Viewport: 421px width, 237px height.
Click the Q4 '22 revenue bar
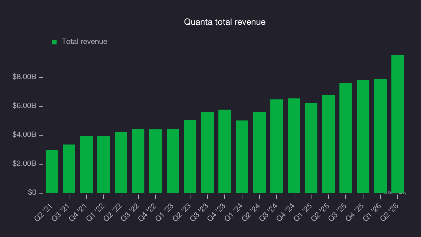tap(156, 161)
